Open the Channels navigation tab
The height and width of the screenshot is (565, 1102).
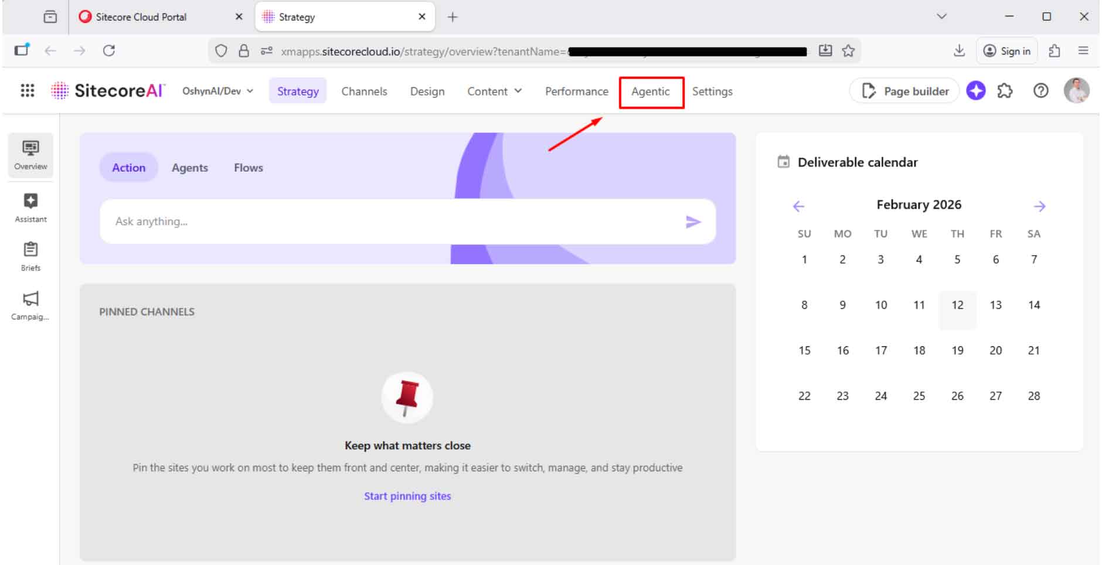[x=364, y=91]
